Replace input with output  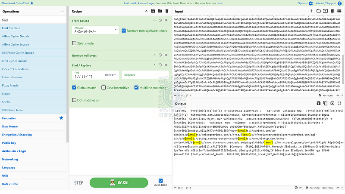pos(332,103)
